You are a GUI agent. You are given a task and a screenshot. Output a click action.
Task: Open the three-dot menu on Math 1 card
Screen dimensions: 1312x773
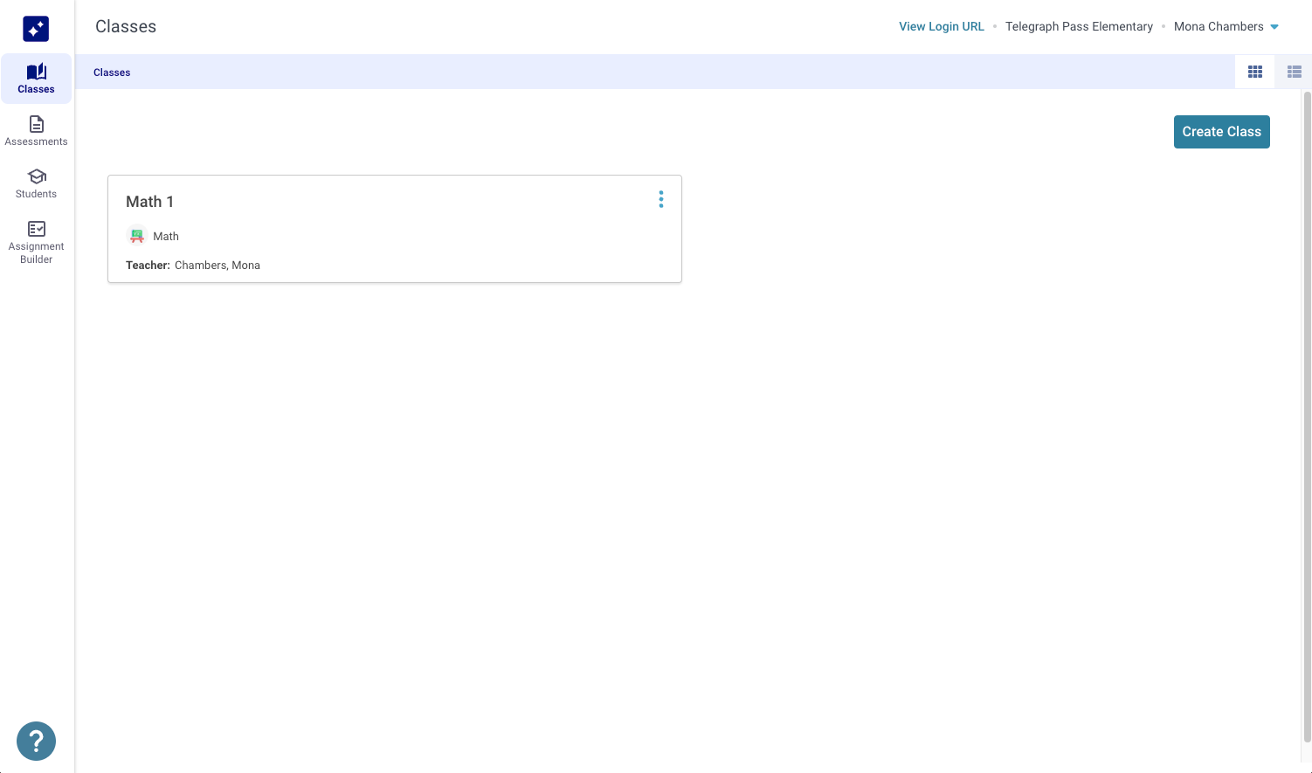pyautogui.click(x=661, y=200)
